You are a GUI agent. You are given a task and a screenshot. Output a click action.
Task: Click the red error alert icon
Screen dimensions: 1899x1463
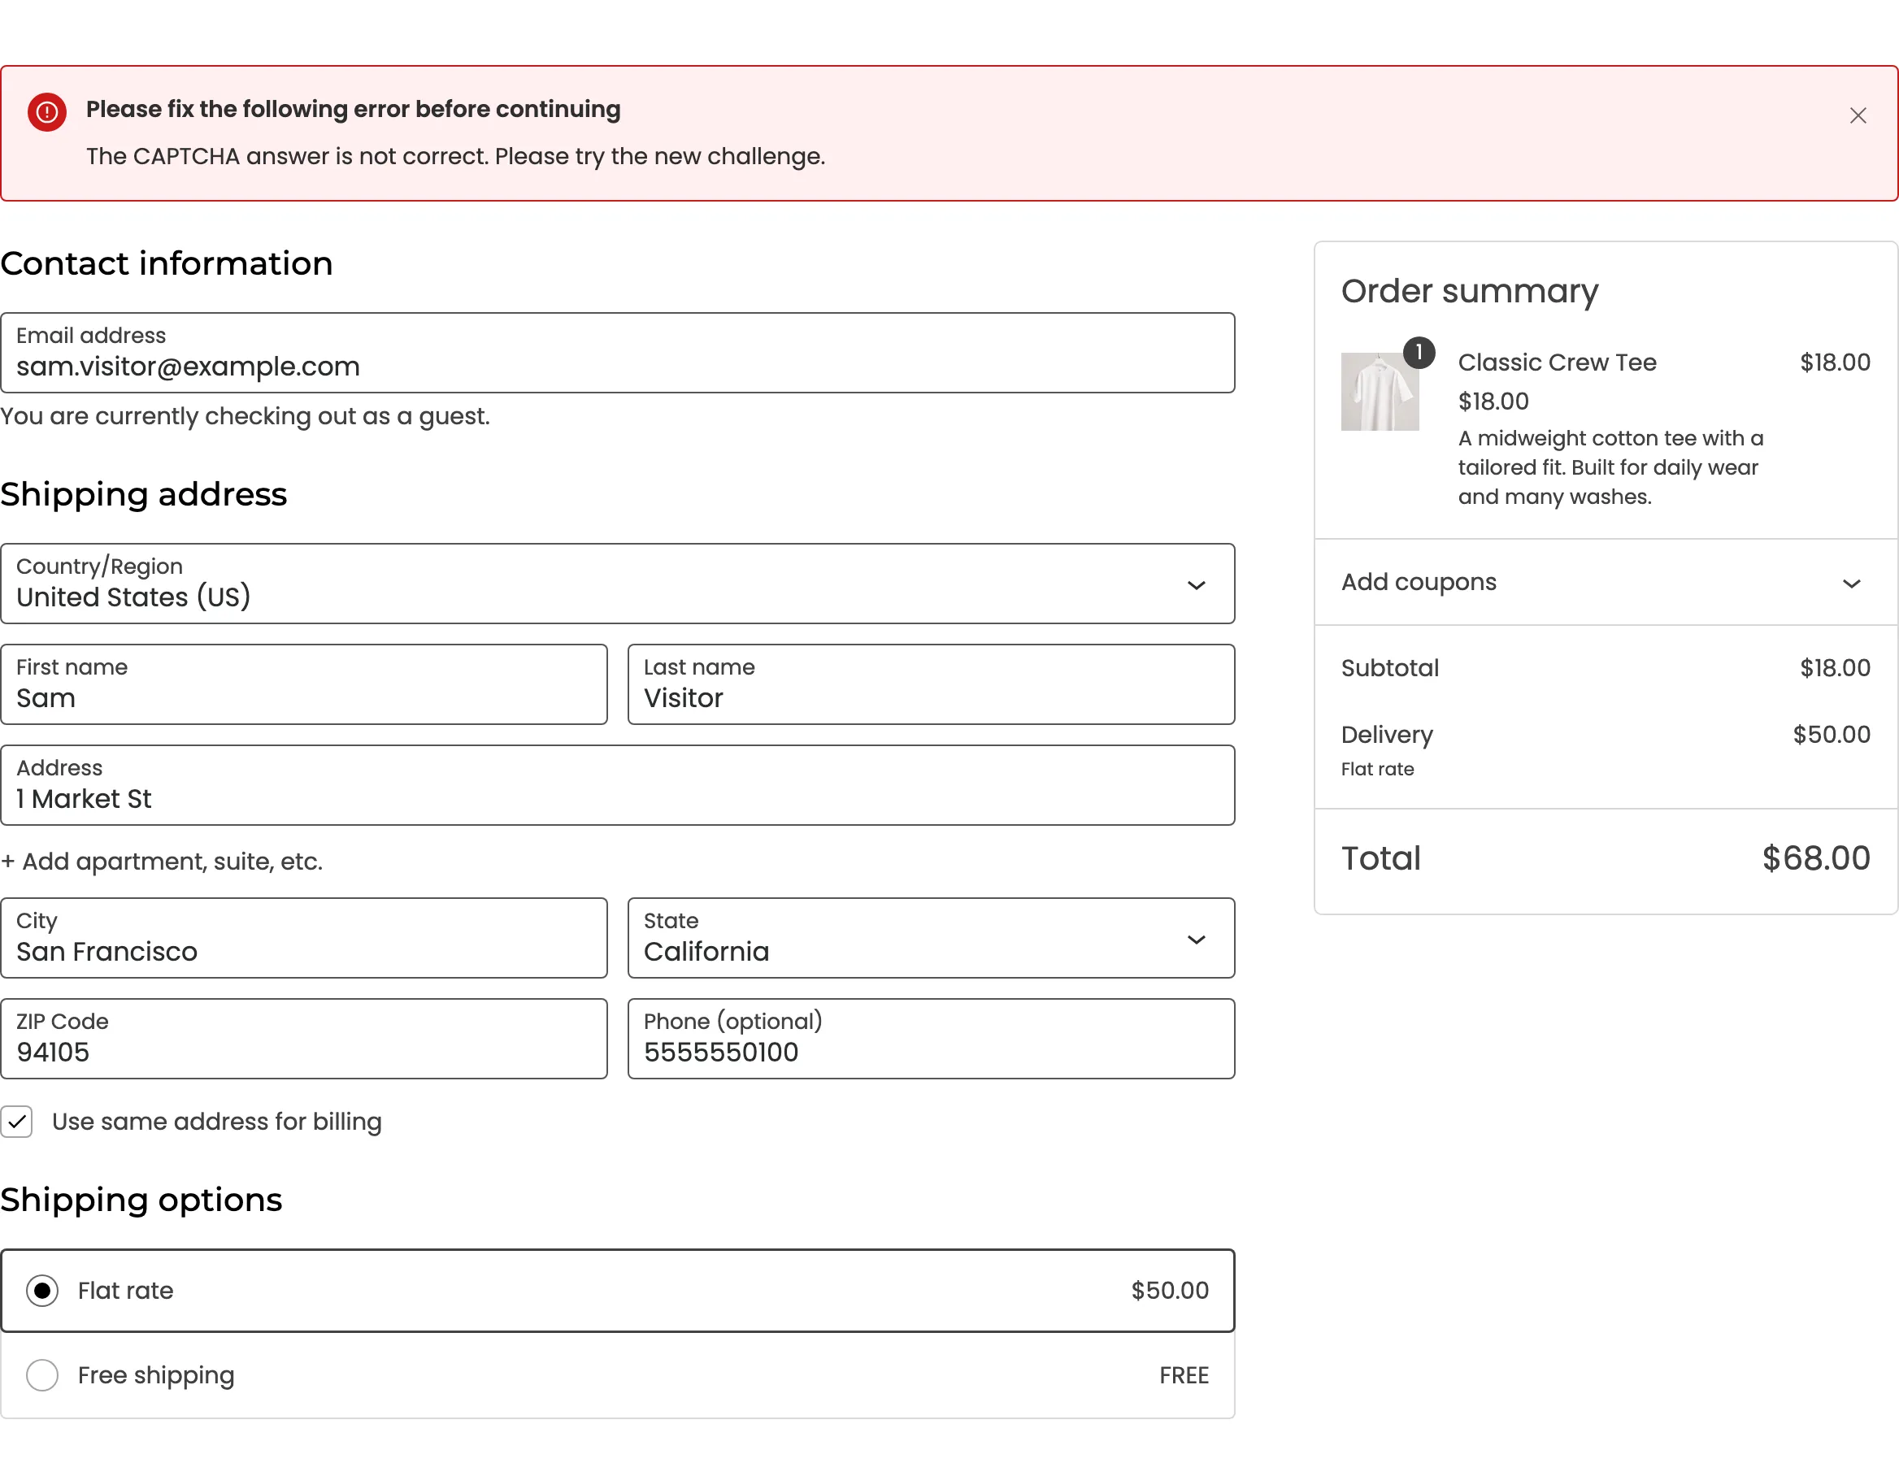(47, 112)
